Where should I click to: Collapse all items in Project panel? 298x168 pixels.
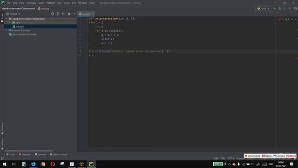(x=63, y=14)
